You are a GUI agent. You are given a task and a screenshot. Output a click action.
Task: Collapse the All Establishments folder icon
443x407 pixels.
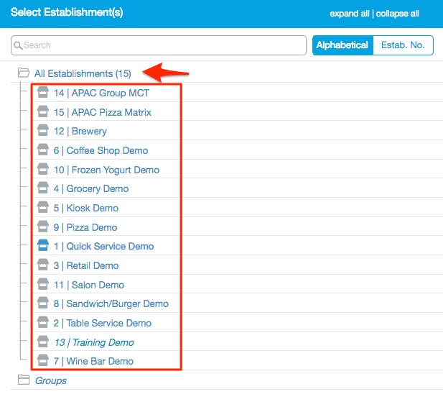[x=24, y=73]
